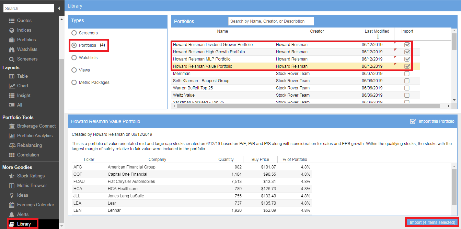Click the sidebar scroll down arrow
The image size is (461, 229).
pyautogui.click(x=62, y=226)
